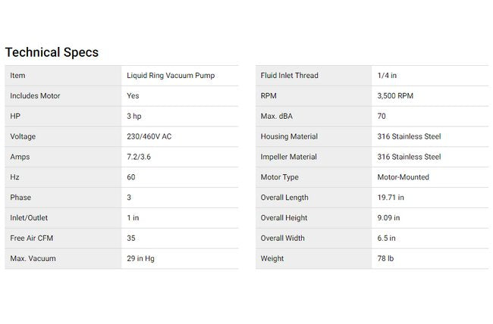The image size is (493, 324).
Task: Select the 3,500 RPM value
Action: click(394, 96)
